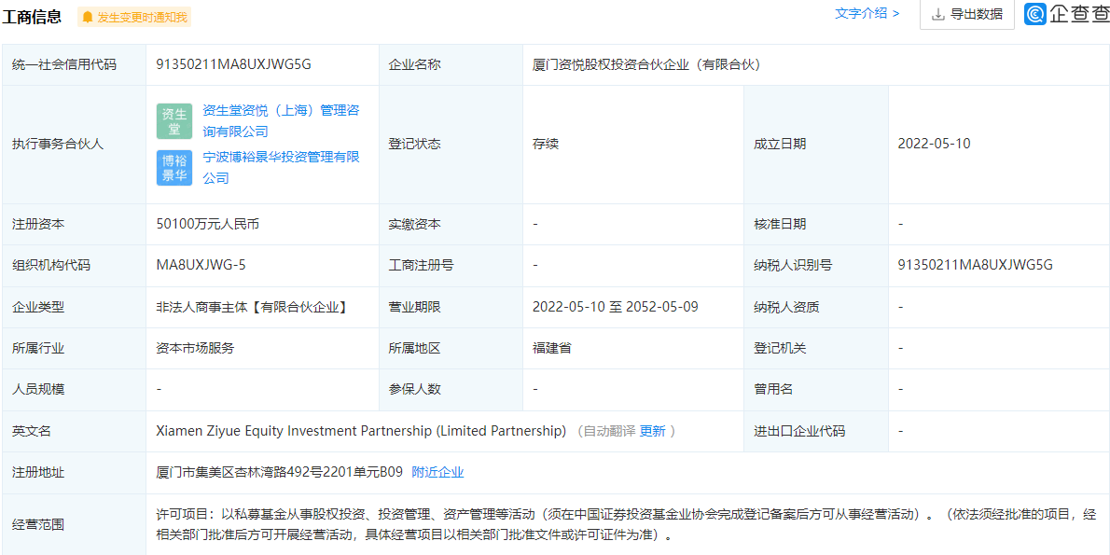Click the business scope text starting 许可项目
The width and height of the screenshot is (1110, 555).
[x=627, y=524]
